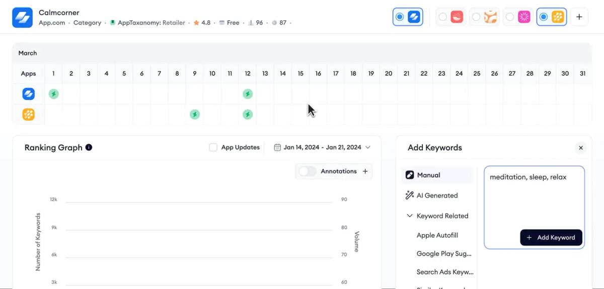Image resolution: width=604 pixels, height=289 pixels.
Task: Toggle the Annotations switch on
Action: coord(308,171)
